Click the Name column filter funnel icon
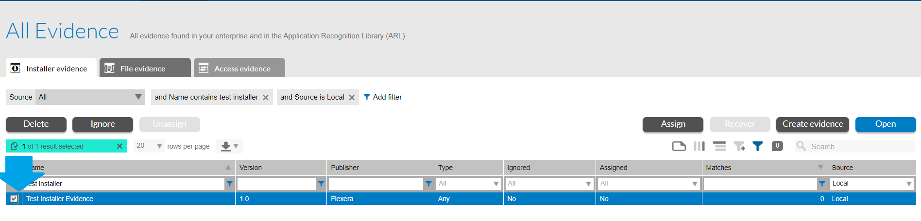 [x=230, y=184]
